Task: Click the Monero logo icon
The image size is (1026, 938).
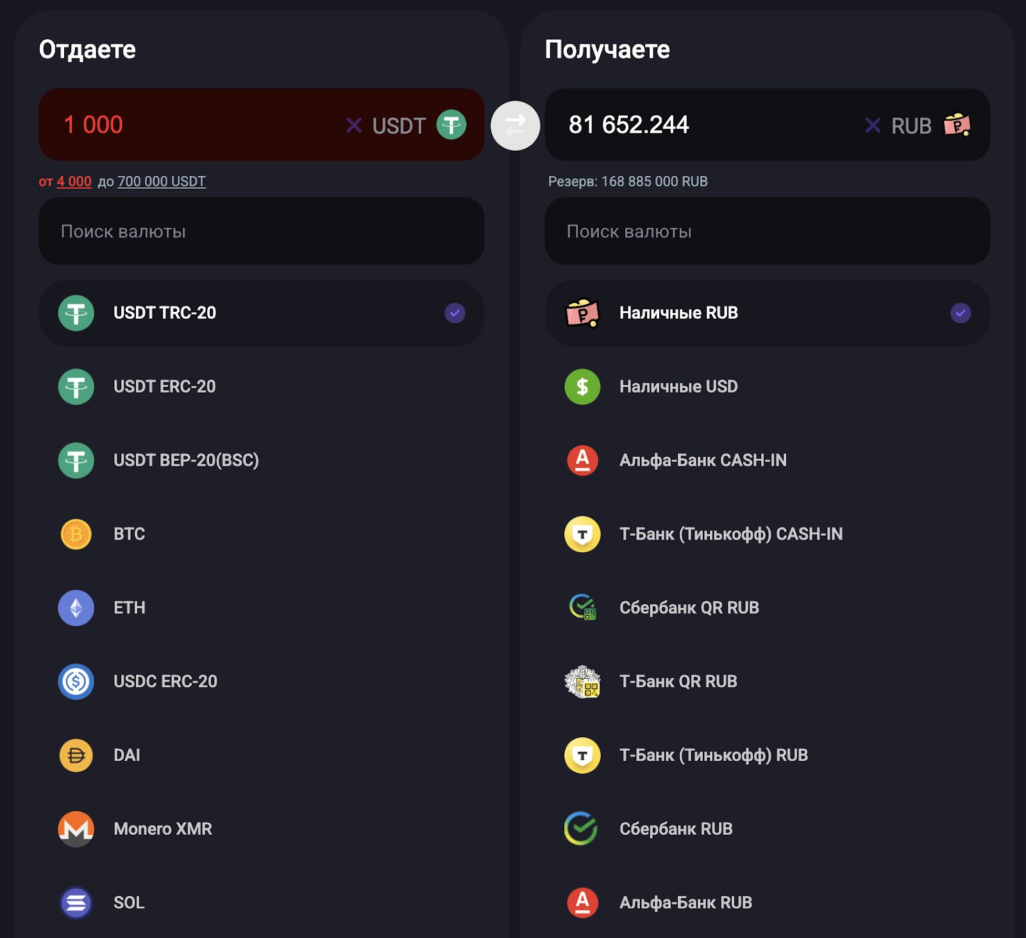Action: [76, 829]
